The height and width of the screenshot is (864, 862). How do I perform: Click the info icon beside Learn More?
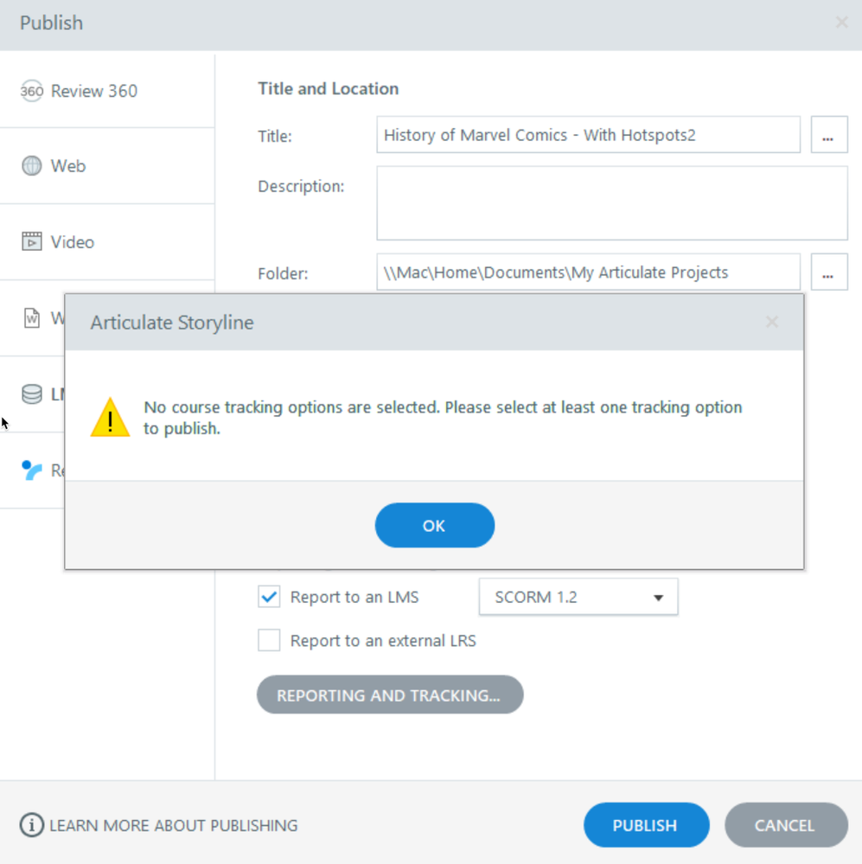31,825
